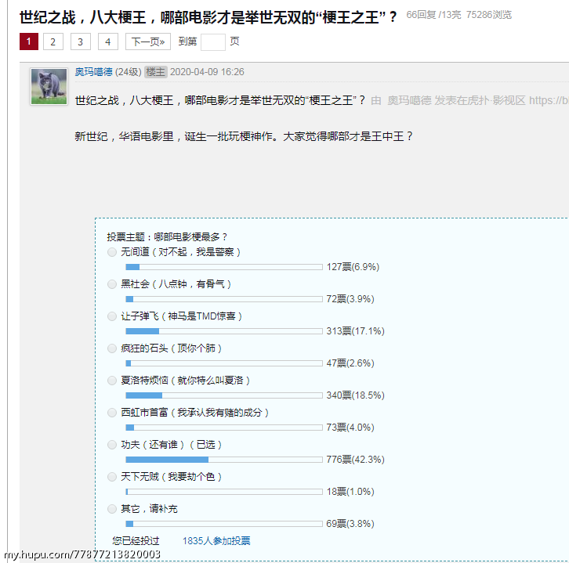Open the poster's cat avatar
The width and height of the screenshot is (569, 563).
pos(49,87)
